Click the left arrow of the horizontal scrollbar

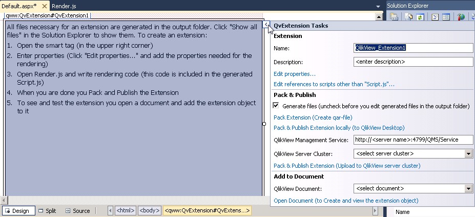tap(4, 201)
